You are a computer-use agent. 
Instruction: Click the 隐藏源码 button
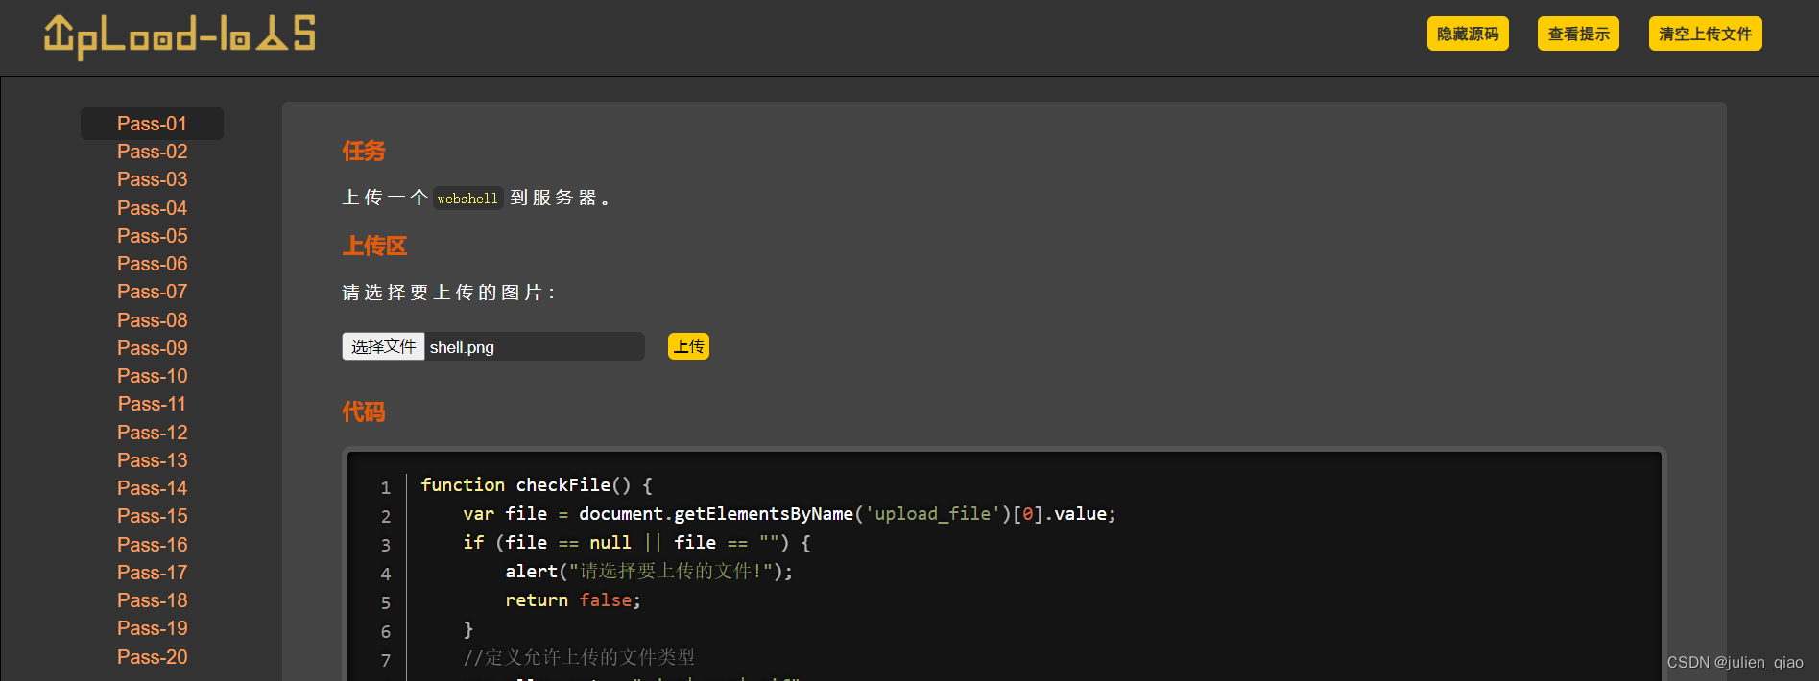click(x=1467, y=34)
